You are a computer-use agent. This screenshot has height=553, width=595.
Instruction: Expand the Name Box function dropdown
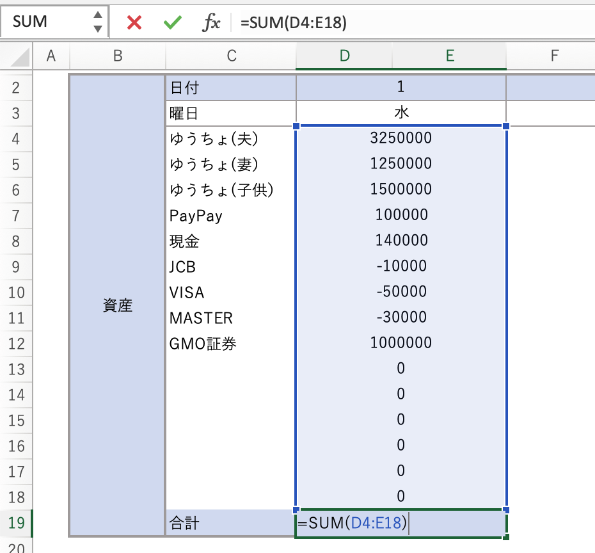click(97, 22)
